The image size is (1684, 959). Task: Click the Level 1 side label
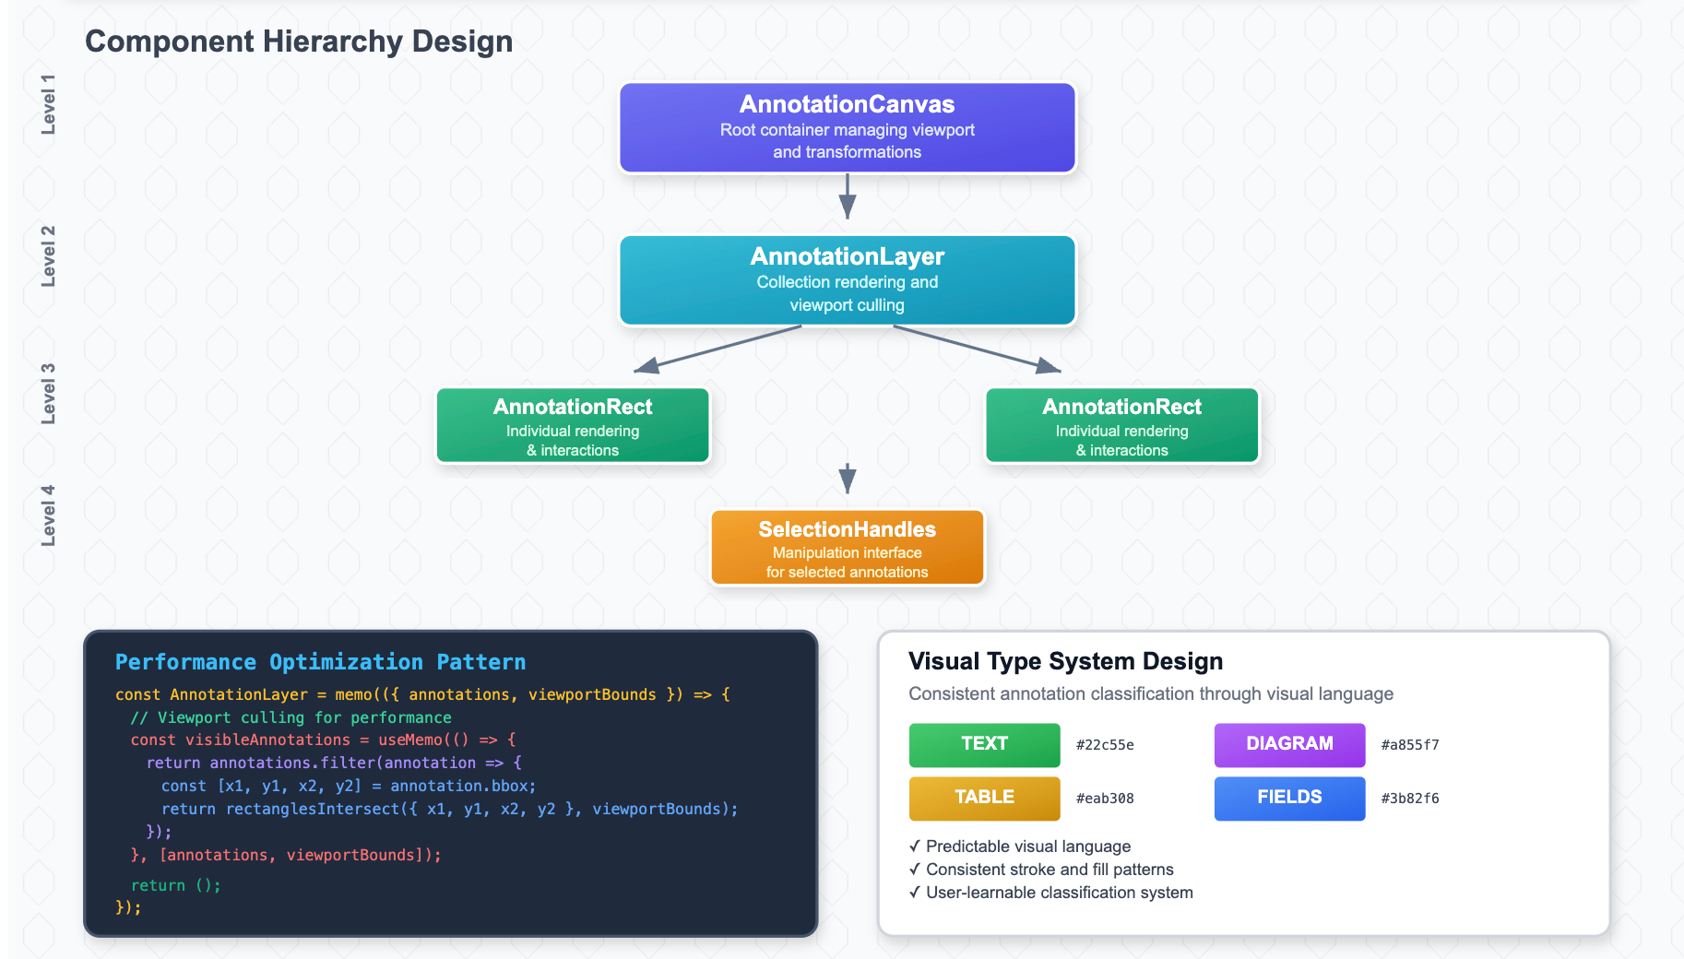48,104
